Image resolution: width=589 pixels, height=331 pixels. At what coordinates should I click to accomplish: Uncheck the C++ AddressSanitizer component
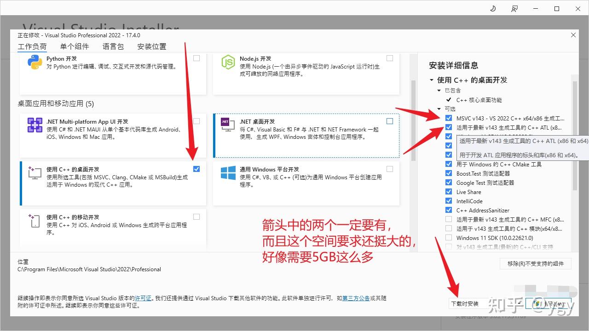449,210
